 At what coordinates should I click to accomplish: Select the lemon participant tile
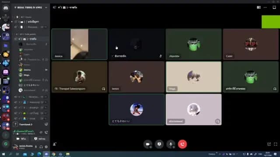pos(136,77)
